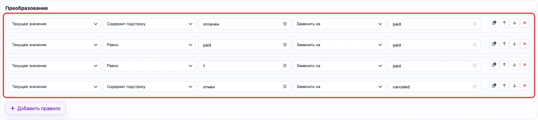538x120 pixels.
Task: Open 'Содержит подстроку' dropdown in 'оплачен' row
Action: (149, 24)
